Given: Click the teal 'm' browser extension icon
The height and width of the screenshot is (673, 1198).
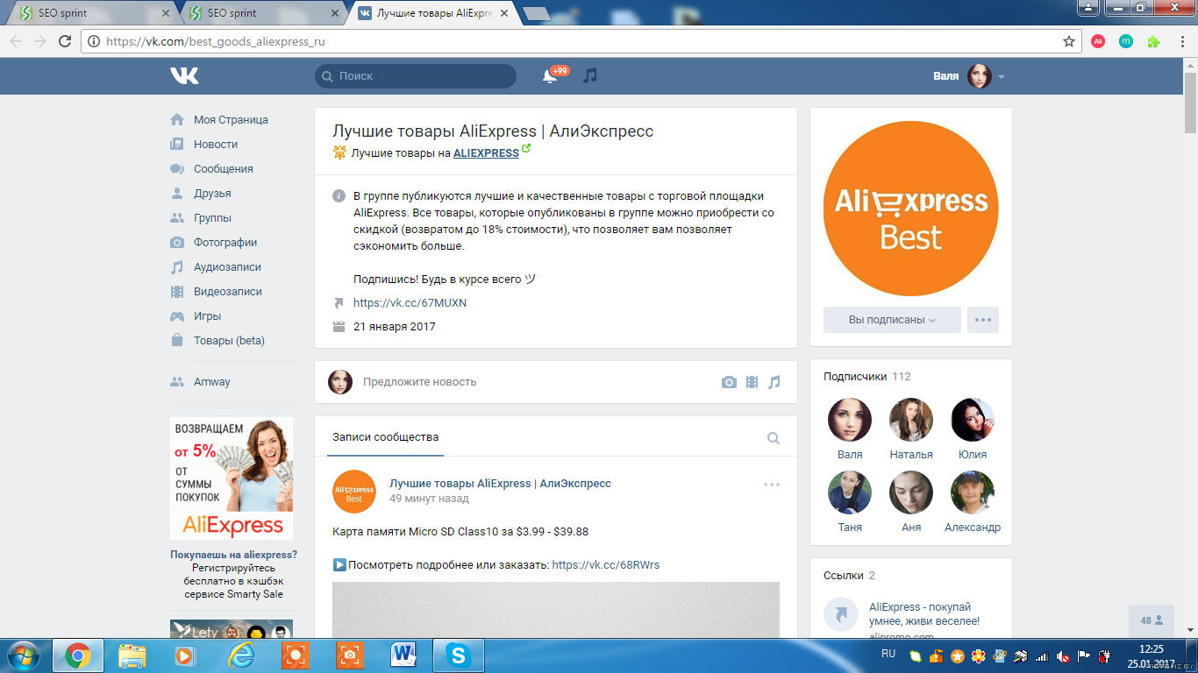Looking at the screenshot, I should 1126,41.
